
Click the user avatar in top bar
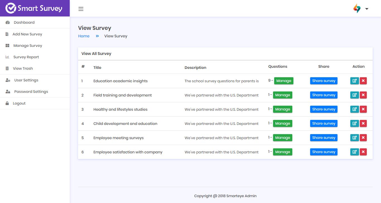pyautogui.click(x=357, y=9)
